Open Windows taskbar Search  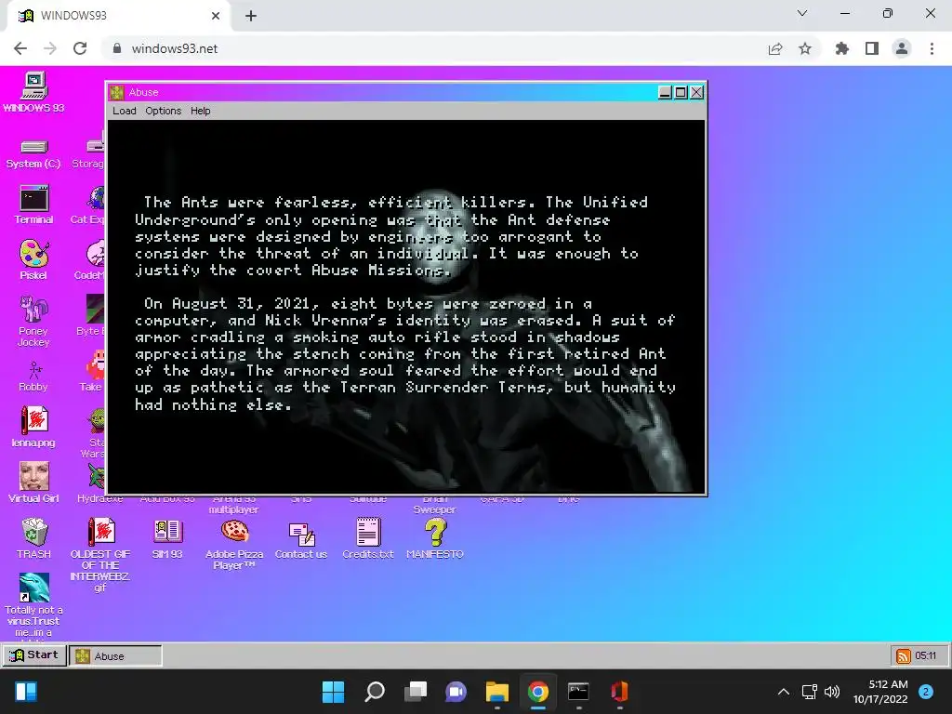coord(375,692)
